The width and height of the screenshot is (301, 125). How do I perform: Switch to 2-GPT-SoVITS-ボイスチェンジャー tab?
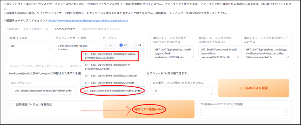[102, 29]
